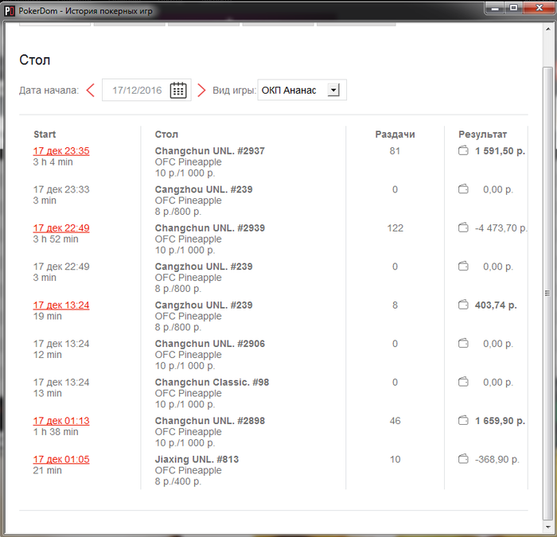Click the scrollbar up arrow

[x=547, y=29]
